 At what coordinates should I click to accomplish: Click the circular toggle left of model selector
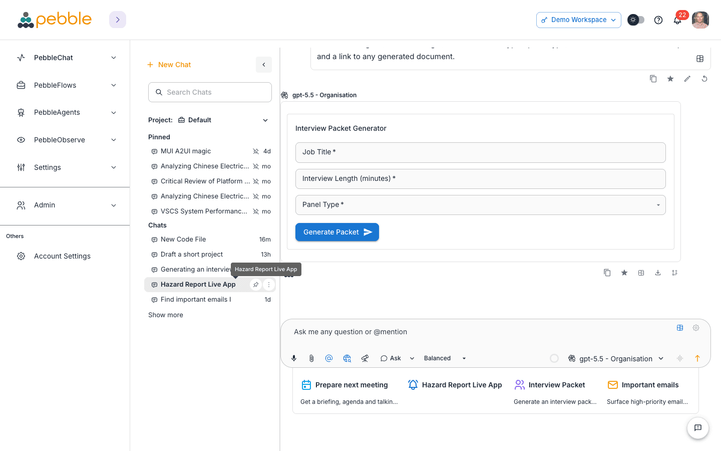[x=554, y=358]
